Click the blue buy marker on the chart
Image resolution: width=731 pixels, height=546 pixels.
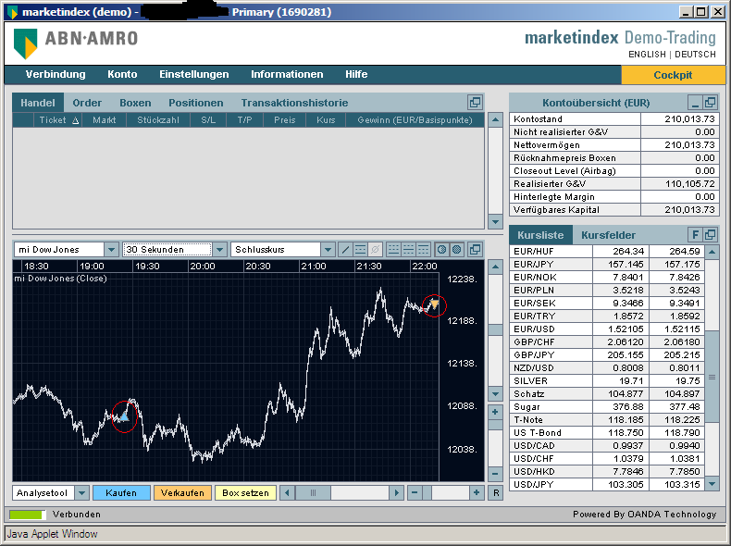[125, 416]
